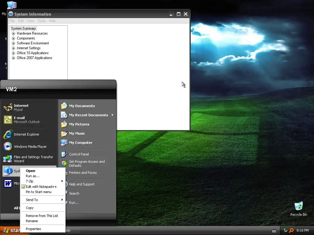Click the orange magnifier tray icon
This screenshot has height=235, width=314.
(291, 230)
